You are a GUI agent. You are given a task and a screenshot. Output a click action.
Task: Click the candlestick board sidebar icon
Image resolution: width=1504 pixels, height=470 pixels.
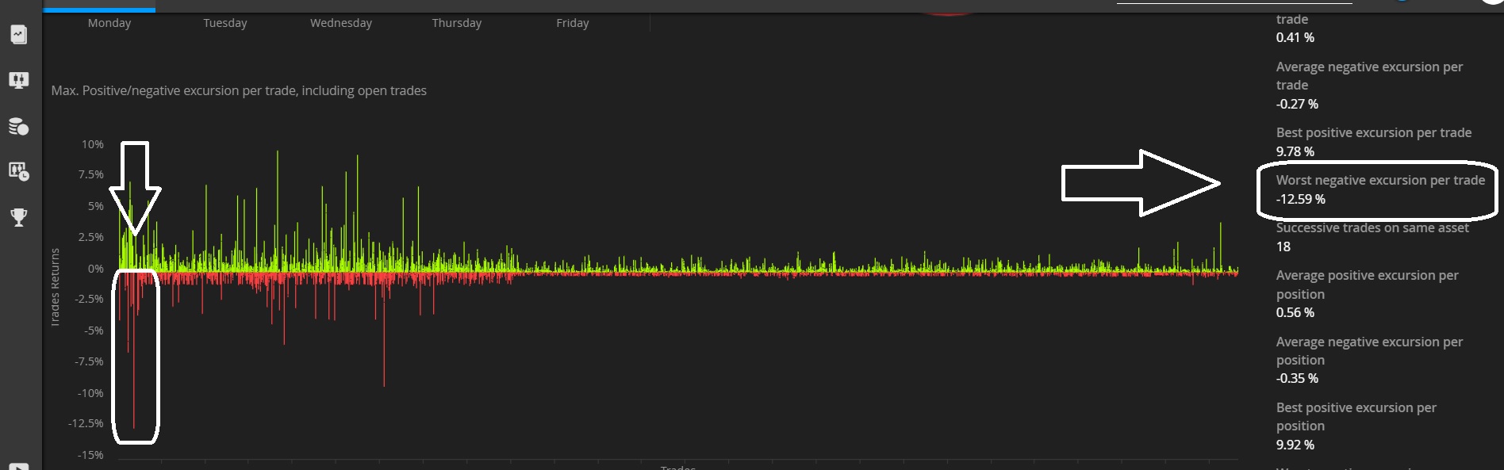[x=18, y=80]
